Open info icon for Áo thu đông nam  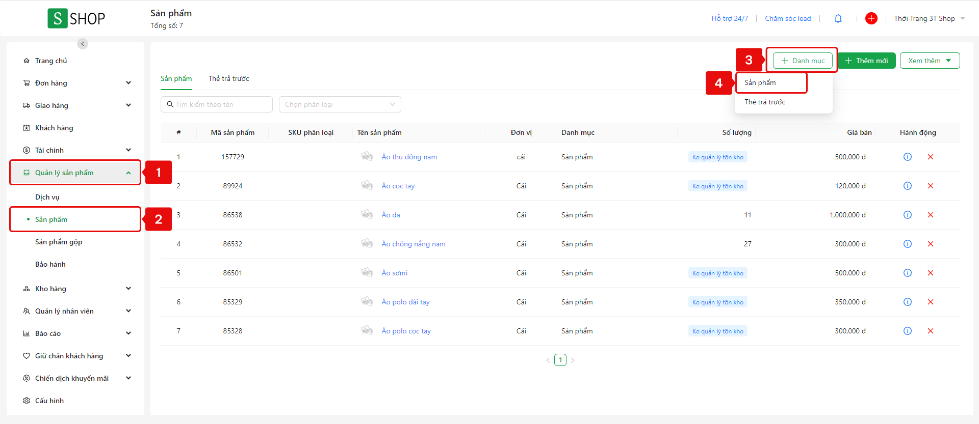click(907, 157)
